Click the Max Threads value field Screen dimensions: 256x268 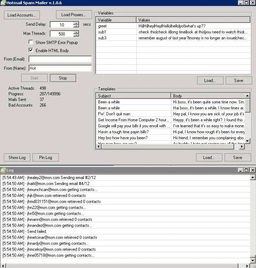[62, 34]
